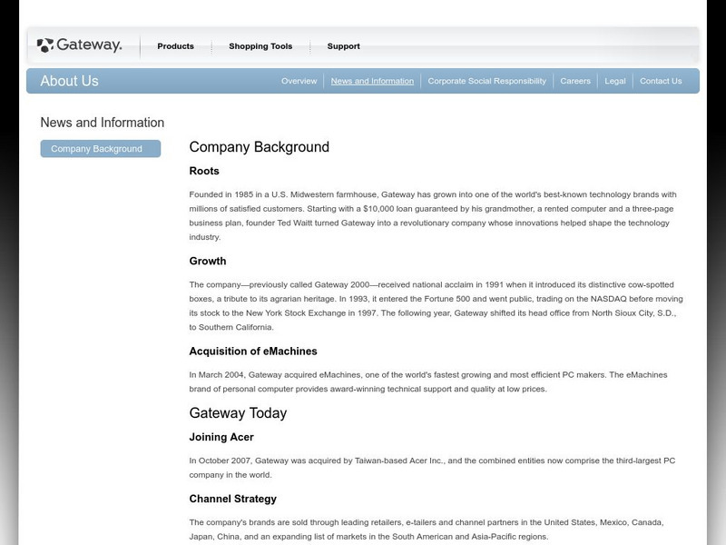Click the Gateway logo
Image resolution: width=726 pixels, height=545 pixels.
(x=79, y=45)
